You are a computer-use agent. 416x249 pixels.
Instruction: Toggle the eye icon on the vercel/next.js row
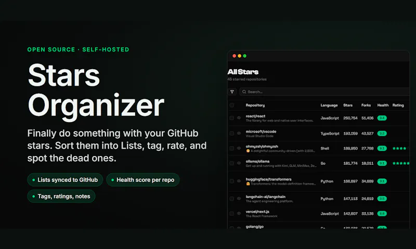point(239,213)
